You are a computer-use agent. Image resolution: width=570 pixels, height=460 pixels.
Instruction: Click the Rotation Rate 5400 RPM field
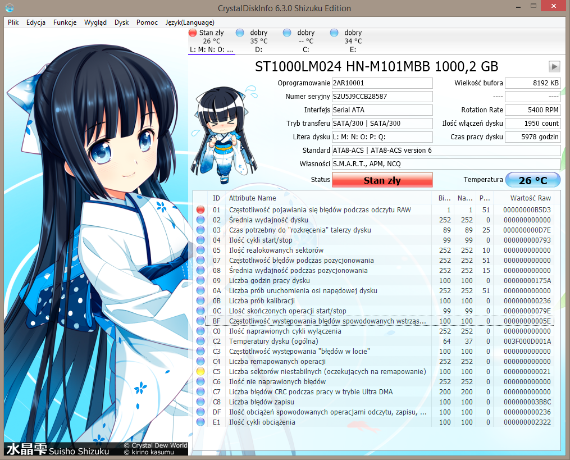pos(532,110)
